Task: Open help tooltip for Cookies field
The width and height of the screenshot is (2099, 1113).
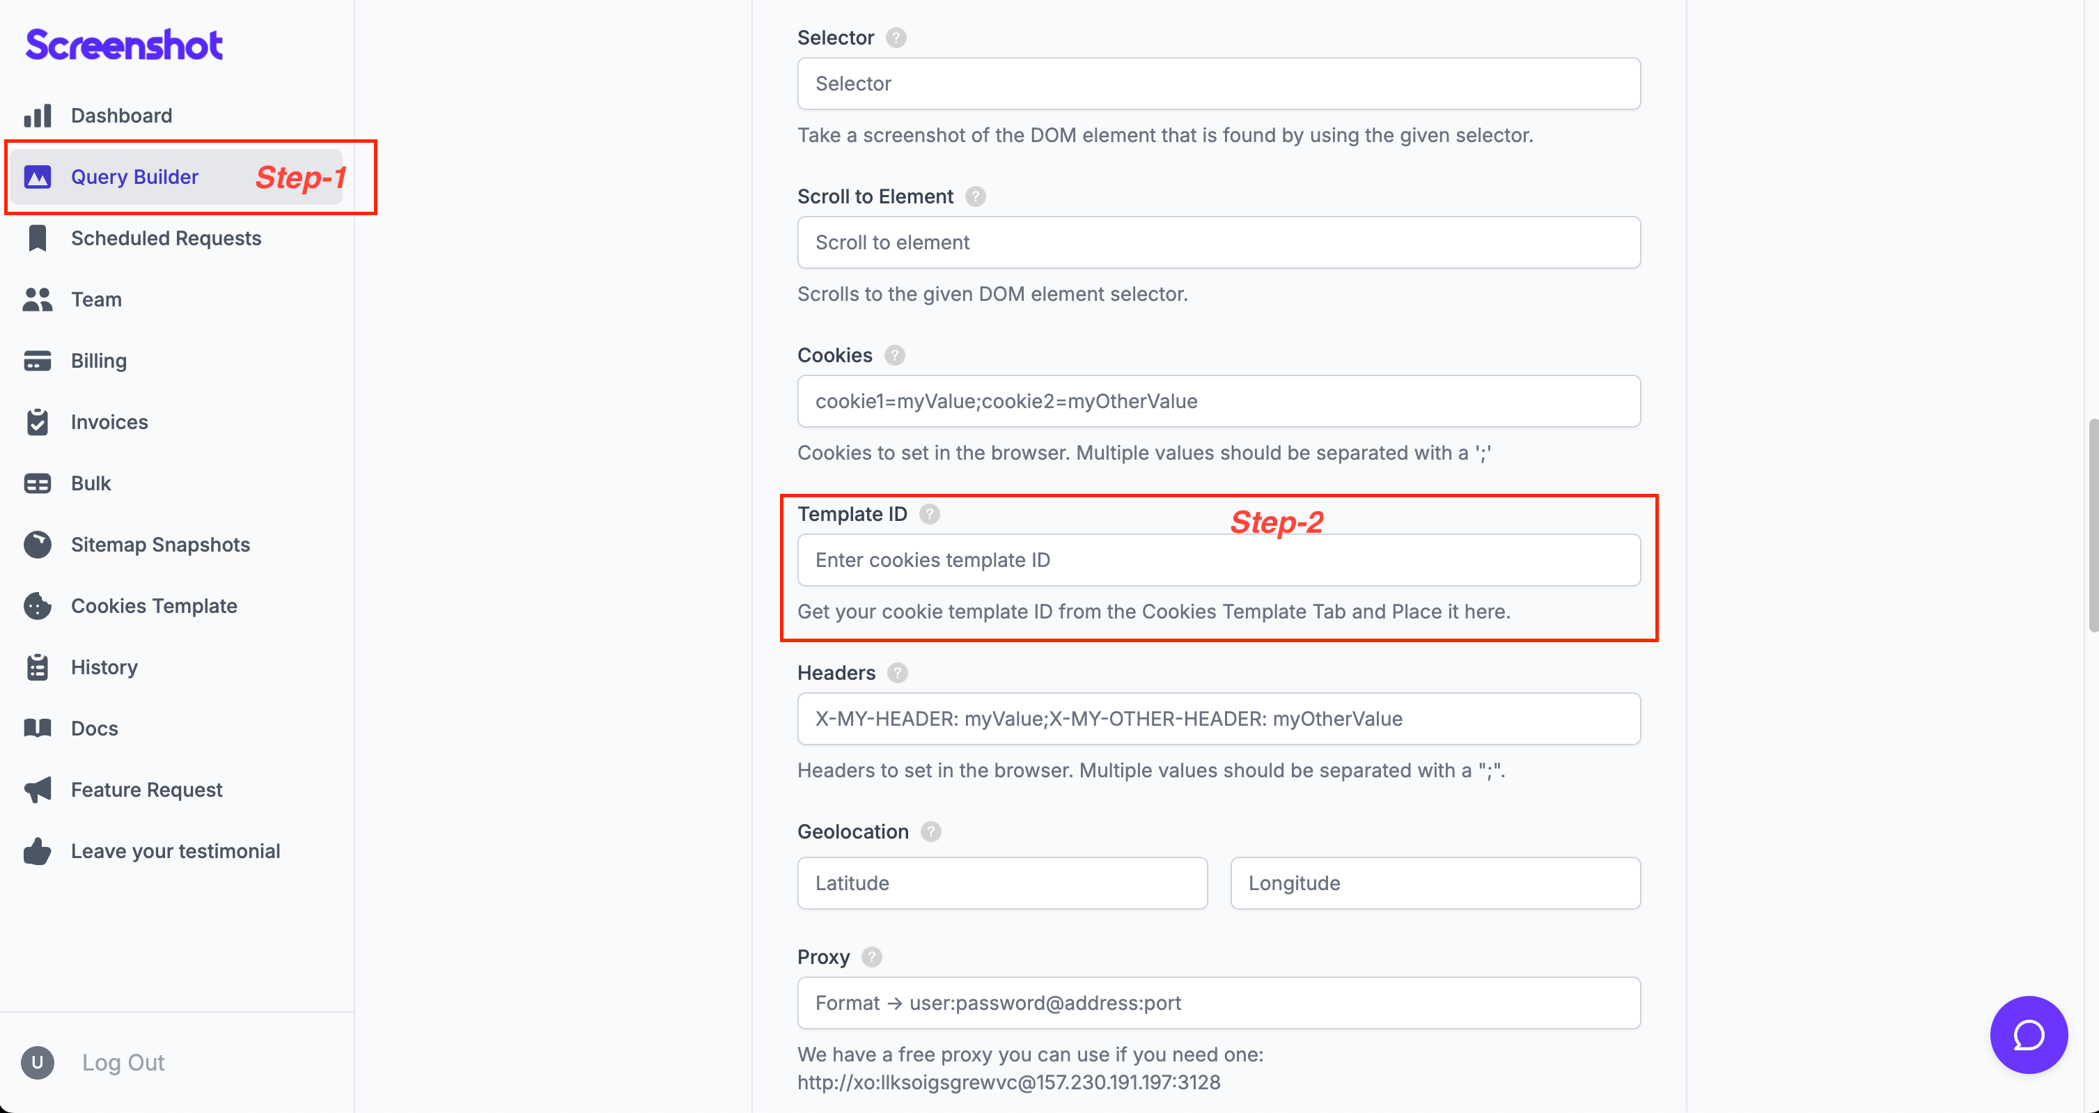Action: (x=895, y=355)
